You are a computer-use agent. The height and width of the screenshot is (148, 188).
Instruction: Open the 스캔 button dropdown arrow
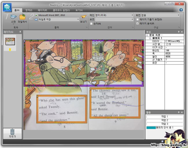[13, 24]
